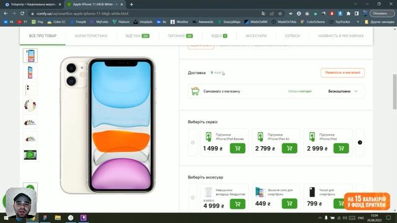This screenshot has width=397, height=223.
Task: Click the store pickup cart icon
Action: point(195,91)
